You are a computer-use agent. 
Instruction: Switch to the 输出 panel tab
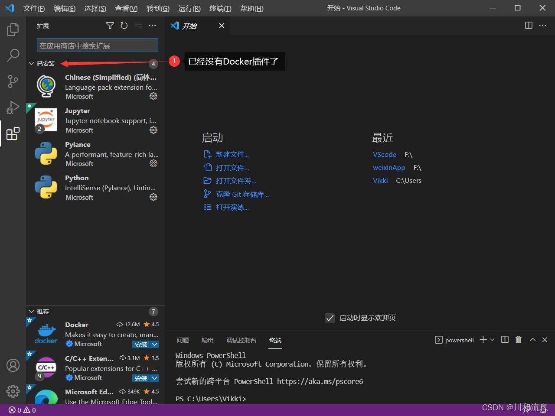pos(208,340)
